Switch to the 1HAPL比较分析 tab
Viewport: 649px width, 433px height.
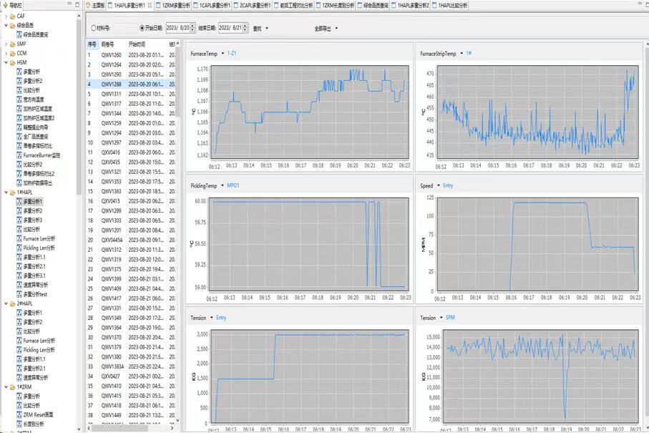pyautogui.click(x=449, y=6)
